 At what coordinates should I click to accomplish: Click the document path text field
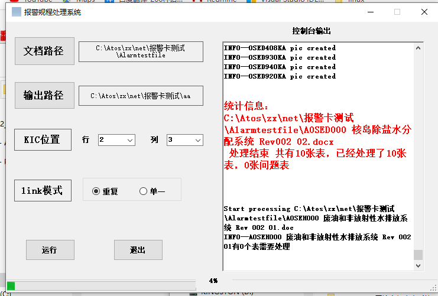[141, 51]
